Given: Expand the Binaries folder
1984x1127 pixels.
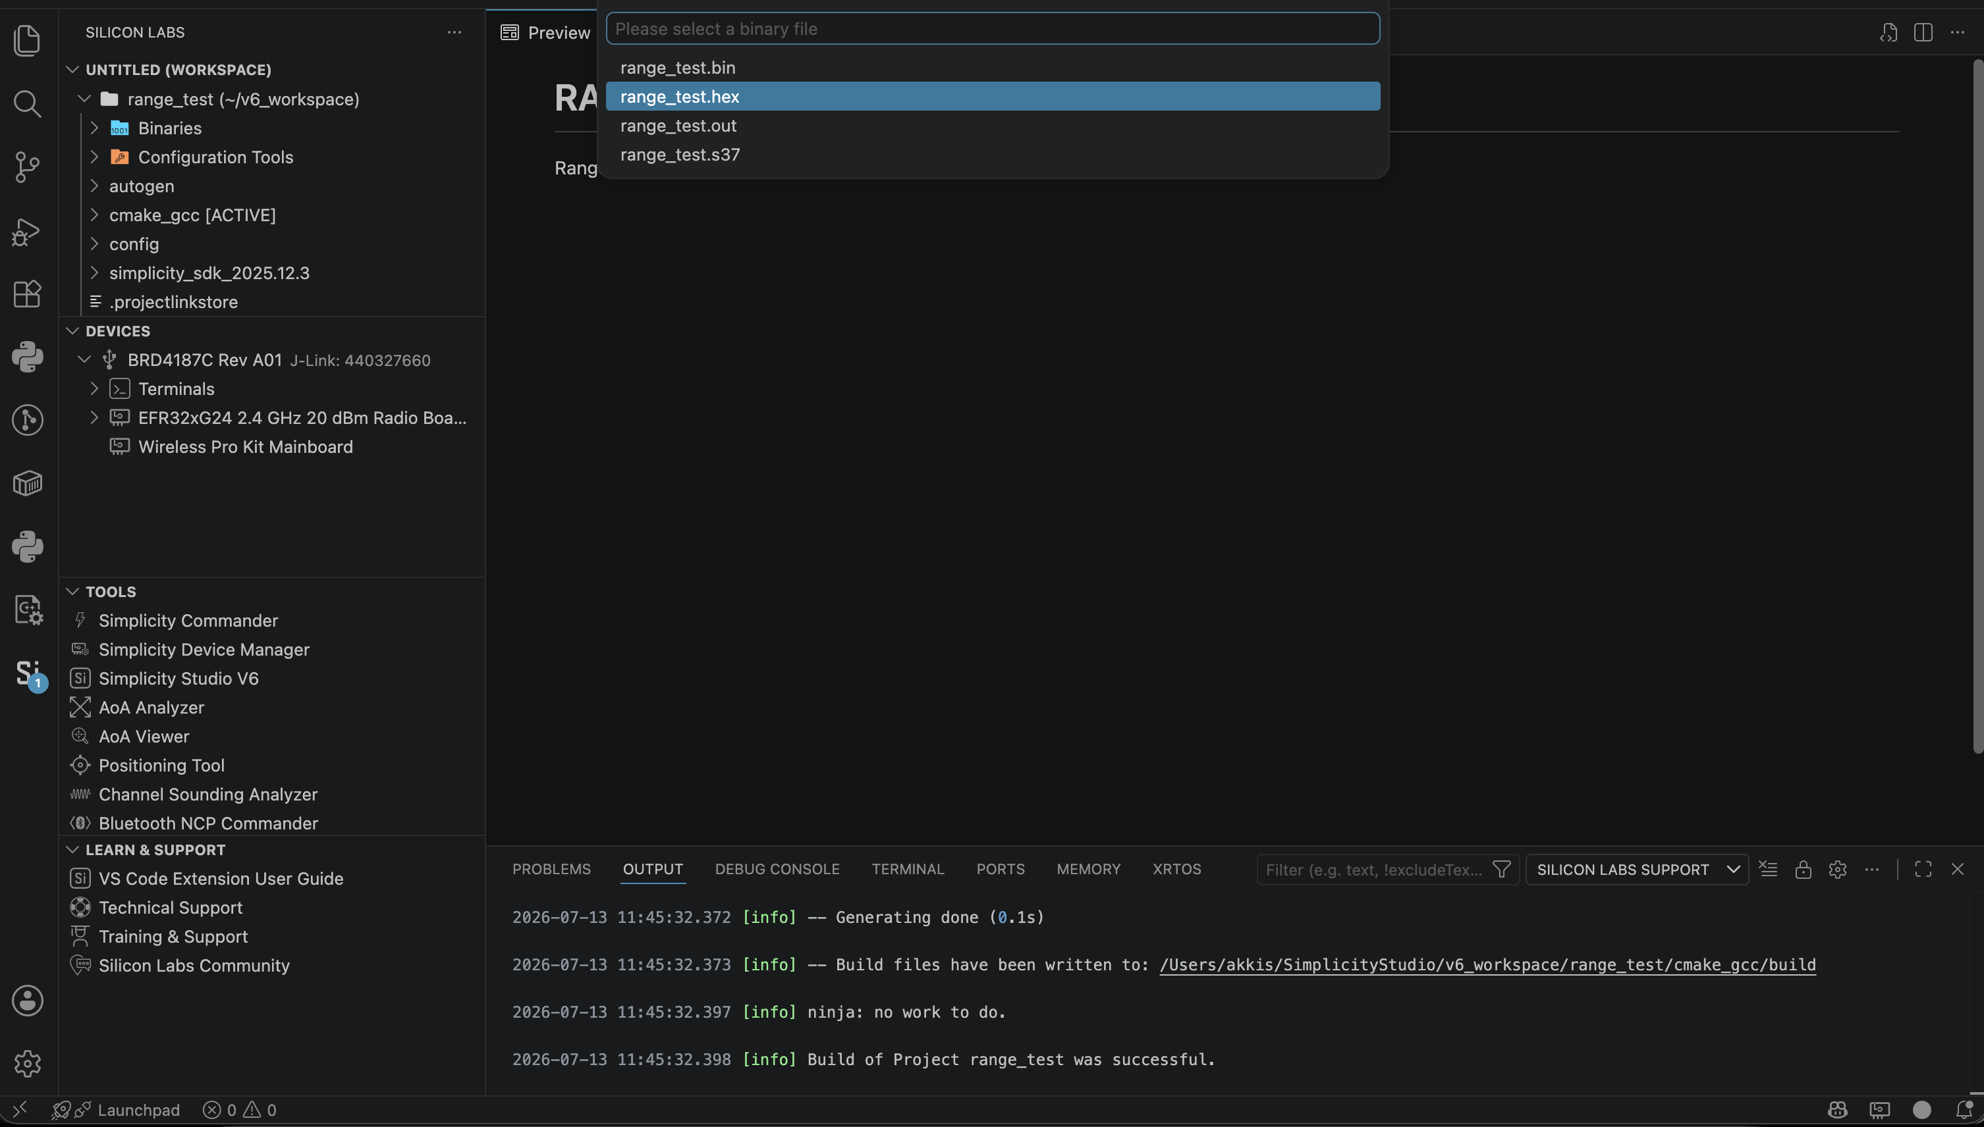Looking at the screenshot, I should 94,128.
